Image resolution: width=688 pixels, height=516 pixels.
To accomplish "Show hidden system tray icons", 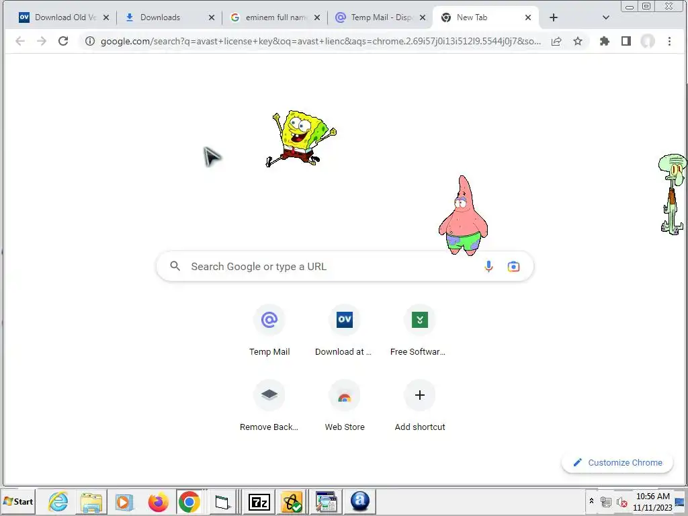I will click(x=591, y=501).
